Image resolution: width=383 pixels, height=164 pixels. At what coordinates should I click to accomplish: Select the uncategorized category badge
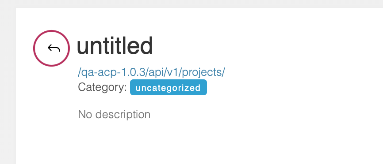[x=169, y=87]
